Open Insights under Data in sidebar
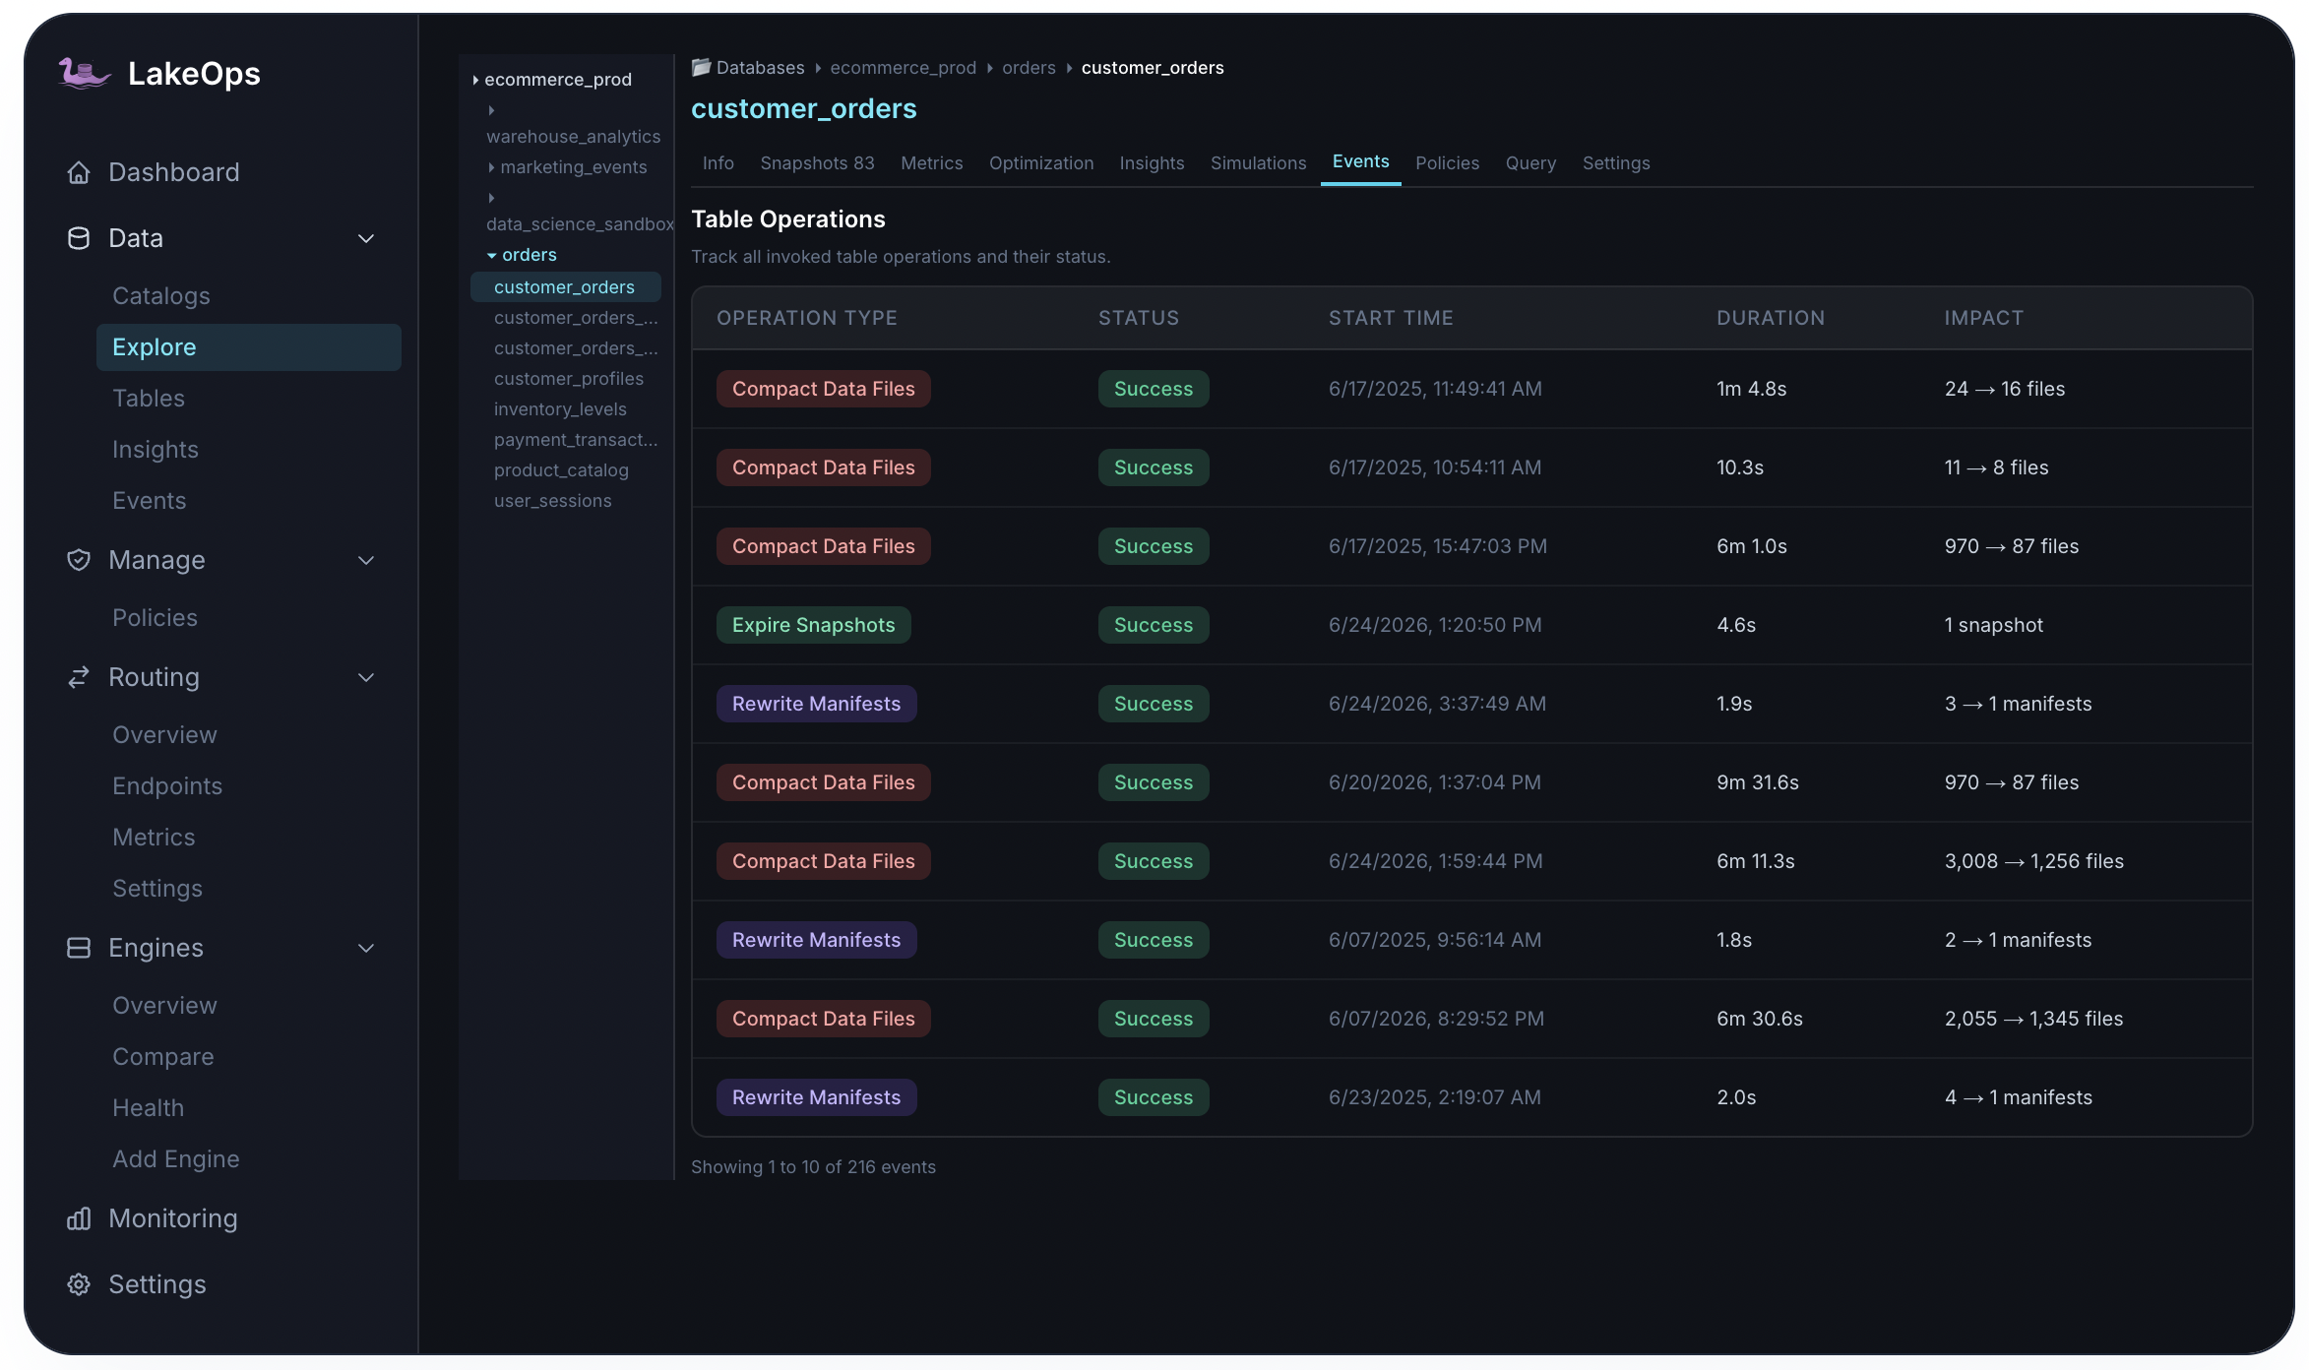 coord(156,450)
